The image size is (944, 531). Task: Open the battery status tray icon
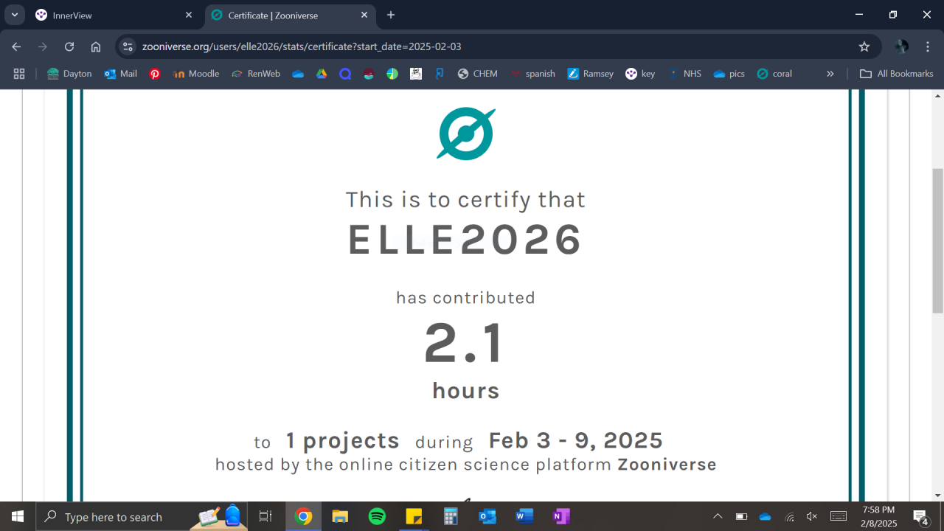741,516
